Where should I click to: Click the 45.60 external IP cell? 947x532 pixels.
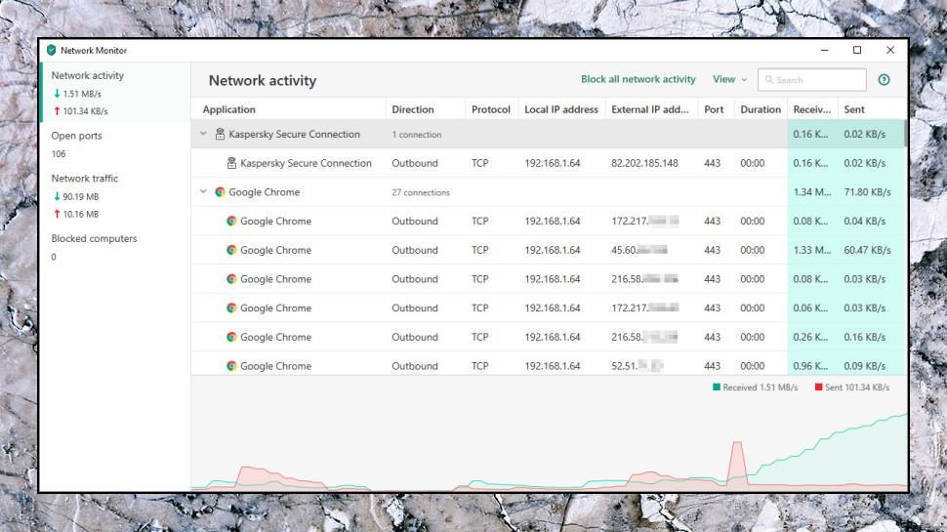coord(639,250)
